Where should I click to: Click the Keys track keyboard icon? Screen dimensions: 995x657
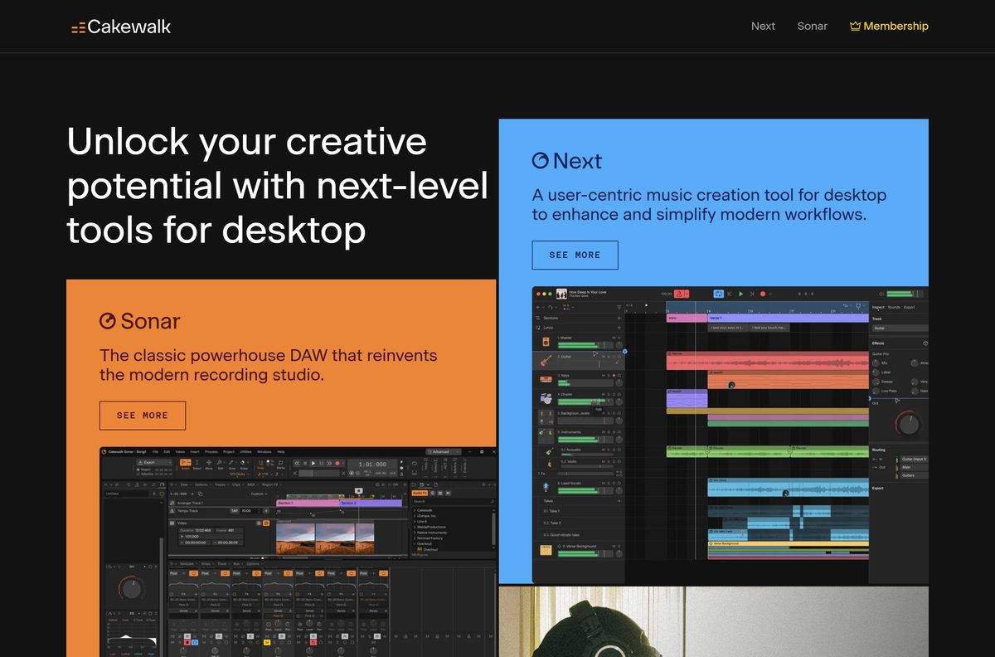[x=546, y=379]
